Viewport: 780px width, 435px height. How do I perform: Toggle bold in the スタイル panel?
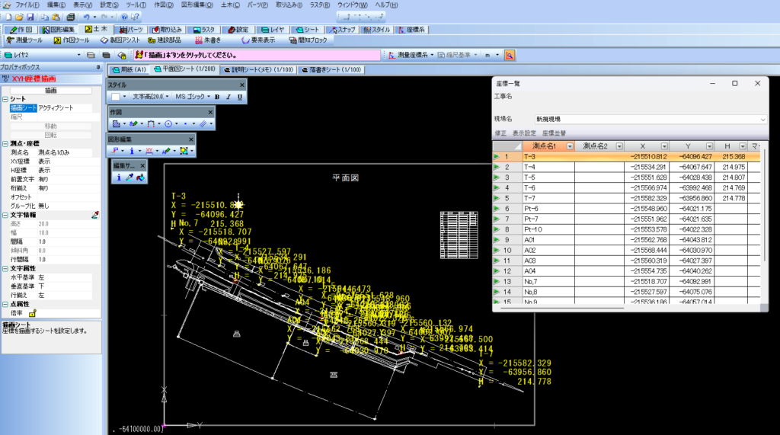pos(217,97)
